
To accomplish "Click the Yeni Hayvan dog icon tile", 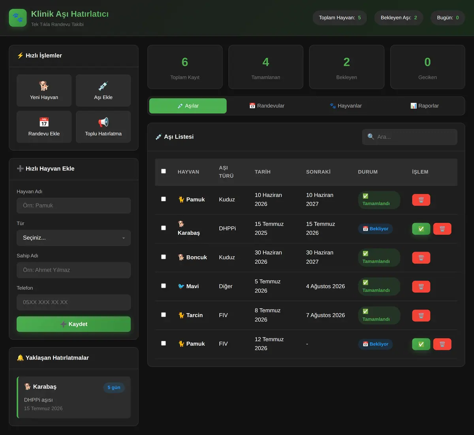I will (44, 91).
